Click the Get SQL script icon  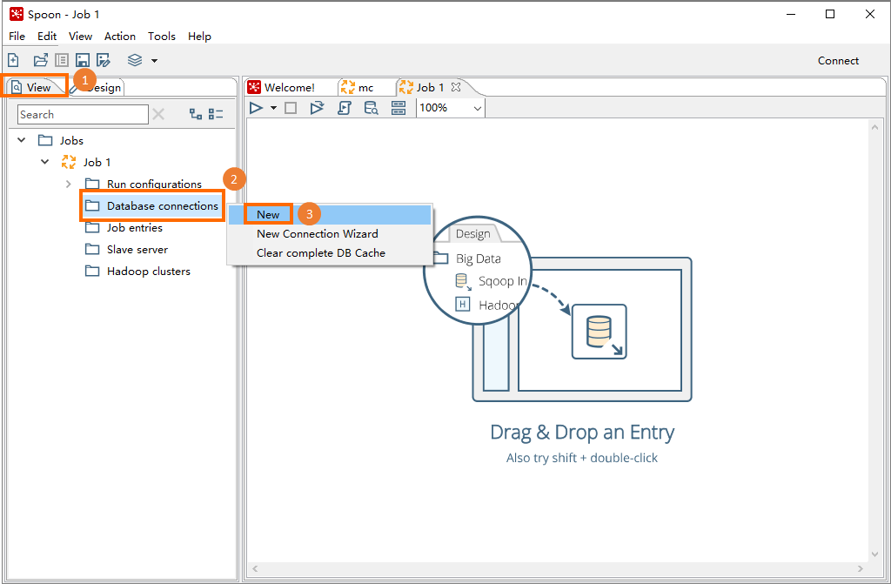coord(344,108)
